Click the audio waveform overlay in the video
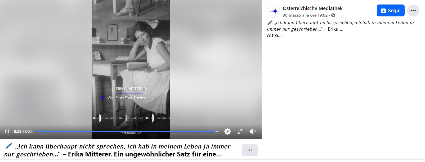Viewport: 425px width, 162px height. point(131,118)
